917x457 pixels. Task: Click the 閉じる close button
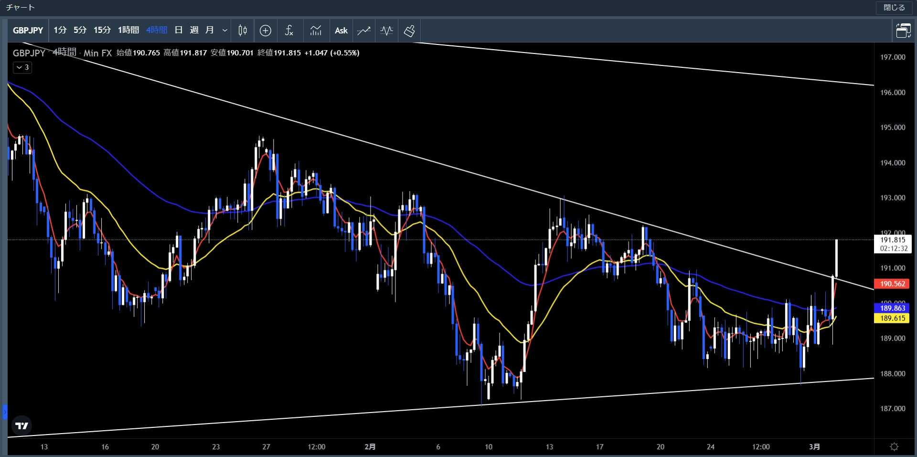click(x=894, y=8)
